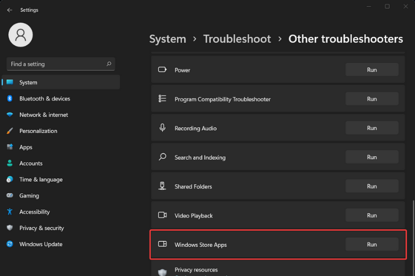Click the Bluetooth icon in sidebar
The image size is (415, 276).
point(10,98)
